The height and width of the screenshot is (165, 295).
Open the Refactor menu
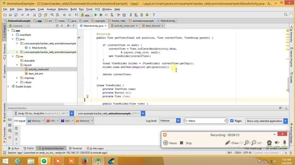63,9
